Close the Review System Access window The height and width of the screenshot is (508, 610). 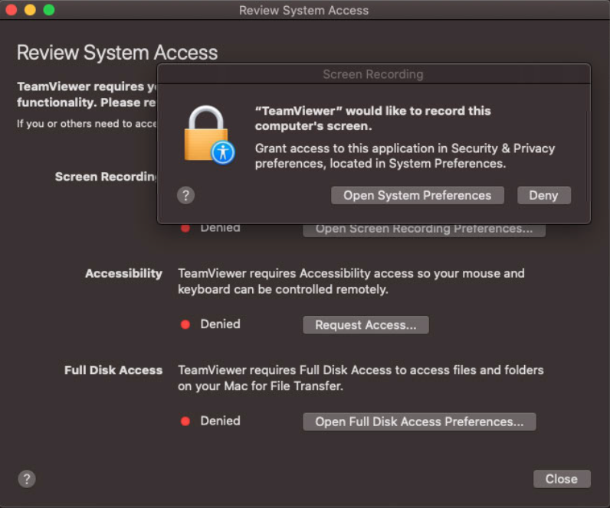click(562, 479)
